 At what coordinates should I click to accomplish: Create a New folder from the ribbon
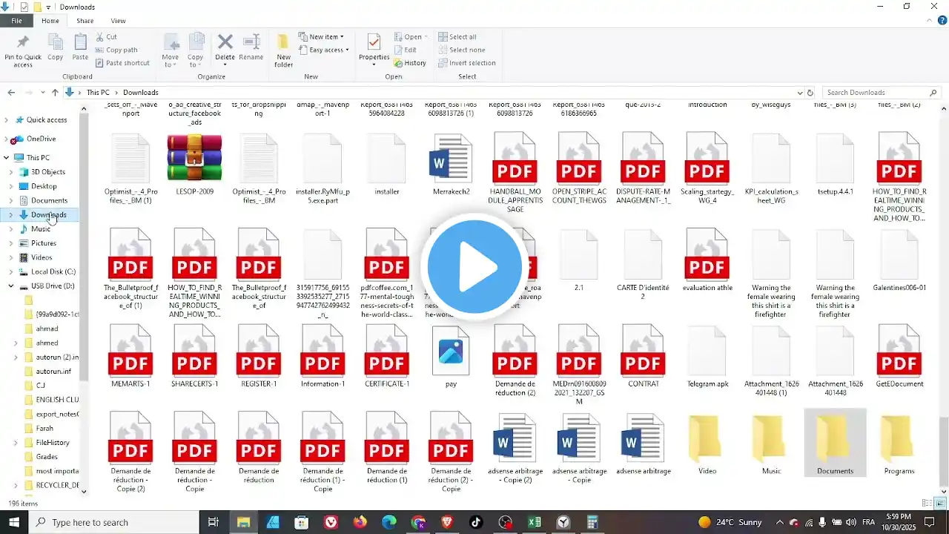click(x=283, y=50)
